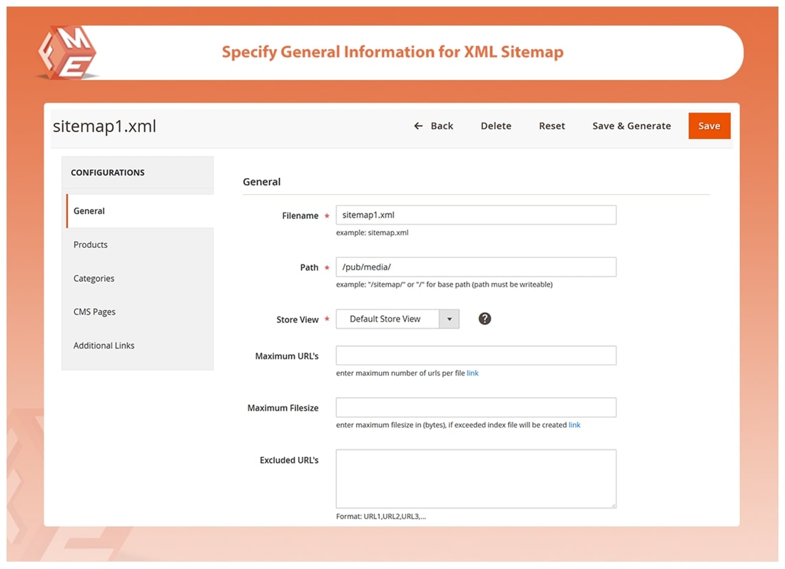The width and height of the screenshot is (785, 569).
Task: Go back using the Back arrow button
Action: pos(434,126)
